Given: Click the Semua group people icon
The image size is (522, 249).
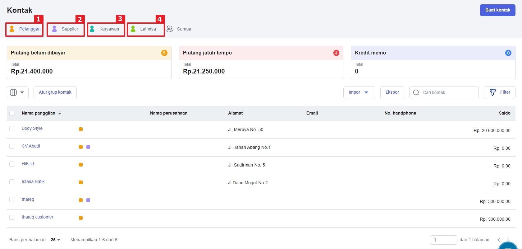Looking at the screenshot, I should [170, 29].
